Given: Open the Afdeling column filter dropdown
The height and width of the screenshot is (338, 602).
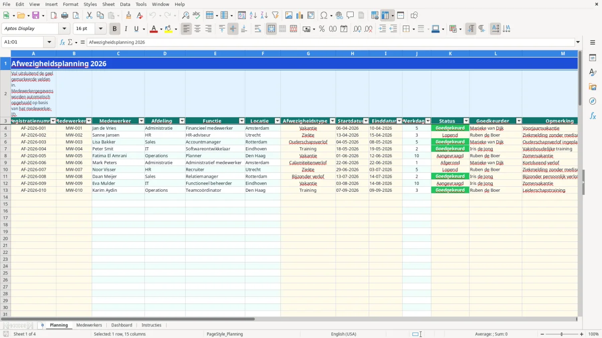Looking at the screenshot, I should click(x=182, y=121).
